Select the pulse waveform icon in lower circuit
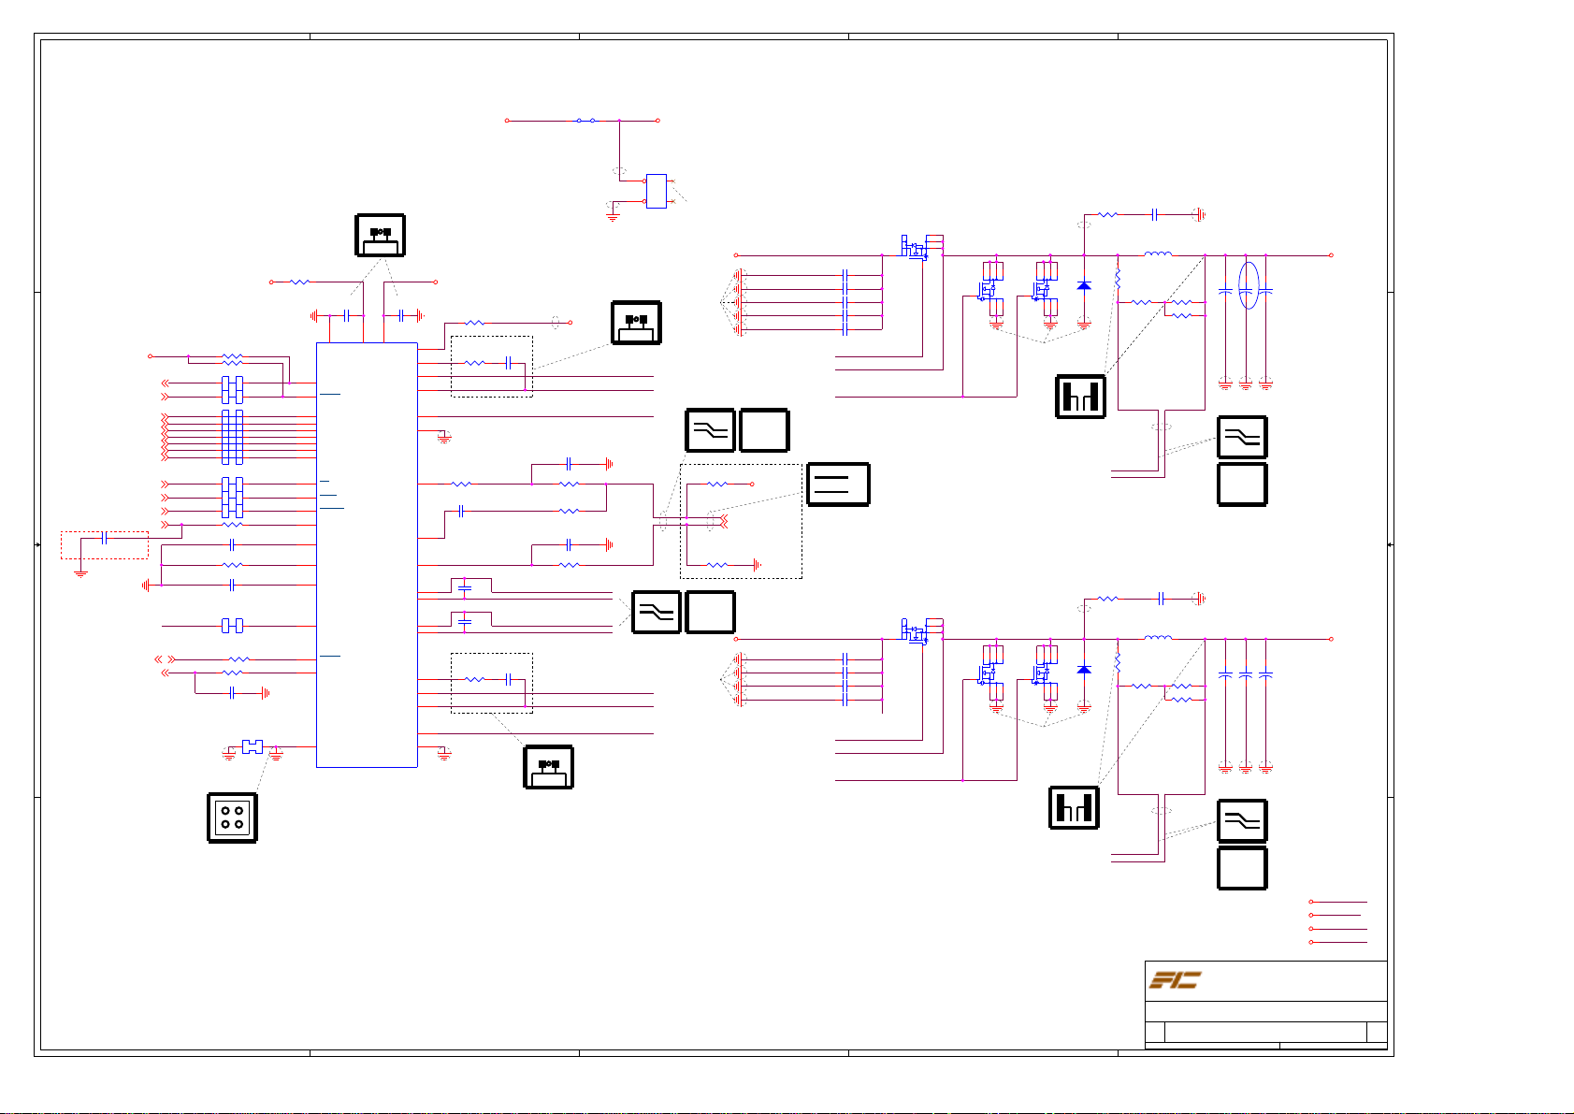This screenshot has height=1114, width=1574. pyautogui.click(x=1075, y=807)
